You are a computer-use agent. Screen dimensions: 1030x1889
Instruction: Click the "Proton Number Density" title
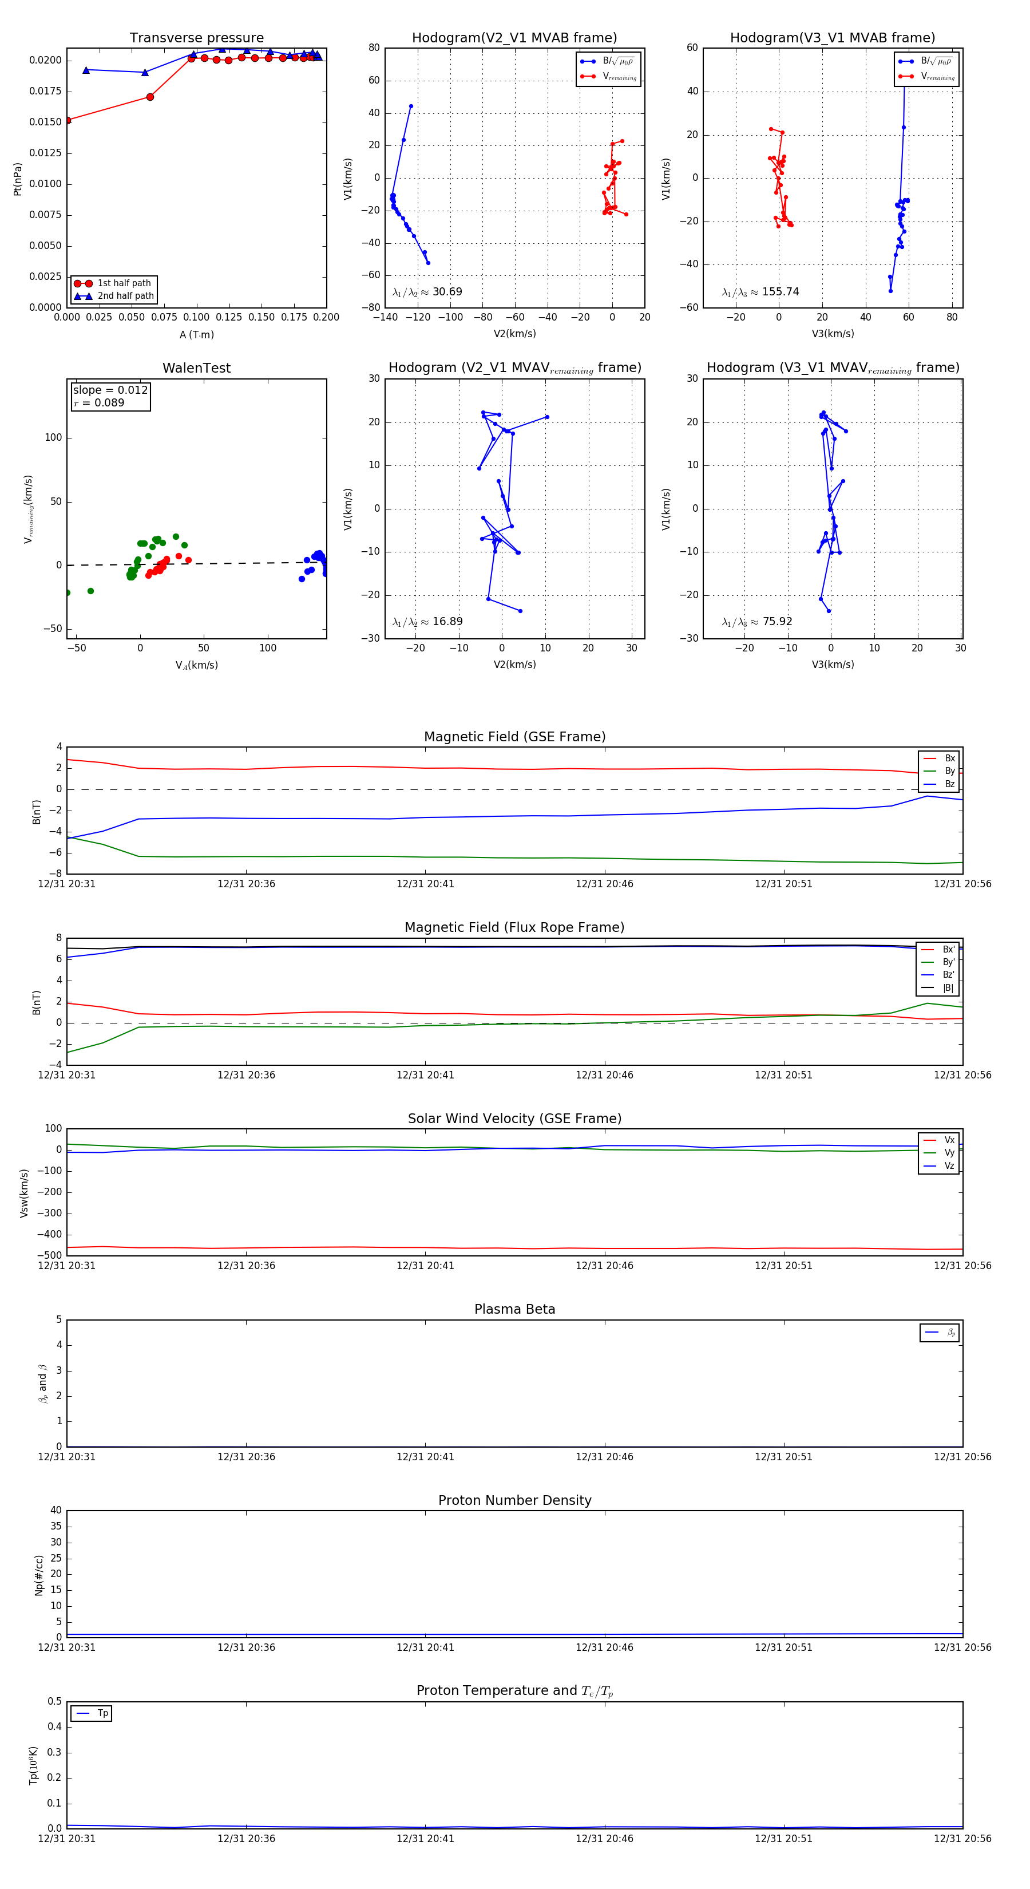click(x=514, y=1500)
